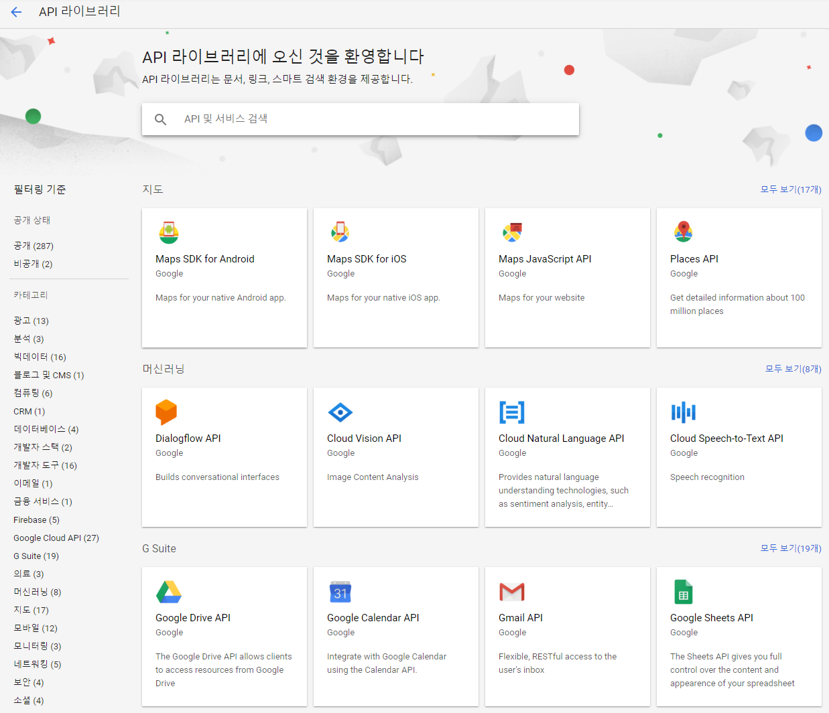Open Google Calendar API title
The height and width of the screenshot is (713, 829).
point(373,618)
